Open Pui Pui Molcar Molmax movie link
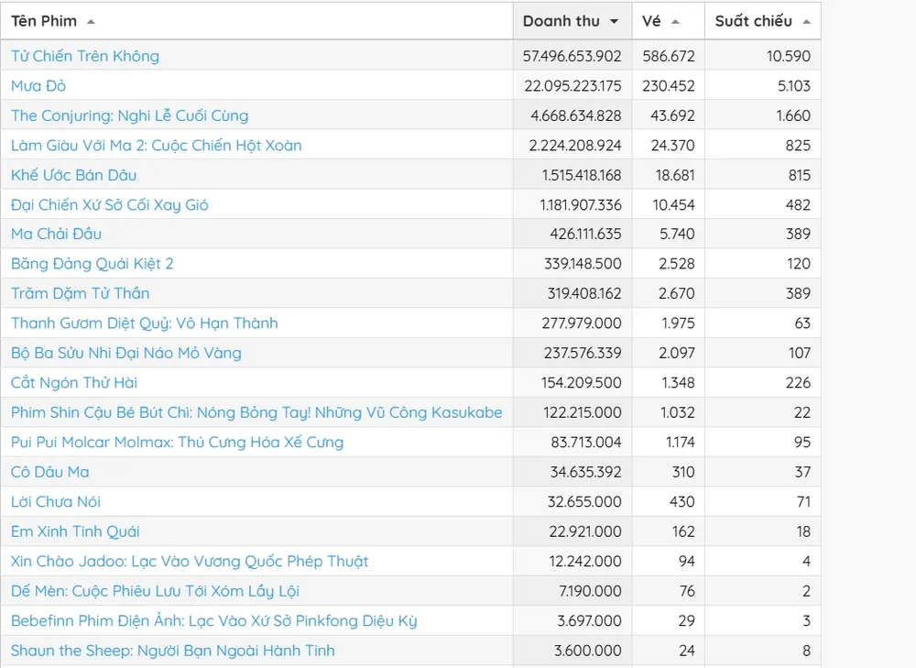This screenshot has height=668, width=916. (x=177, y=443)
